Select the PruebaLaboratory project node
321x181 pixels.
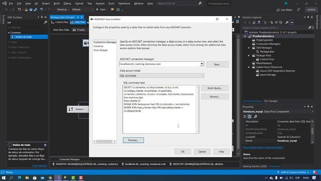pos(263,36)
